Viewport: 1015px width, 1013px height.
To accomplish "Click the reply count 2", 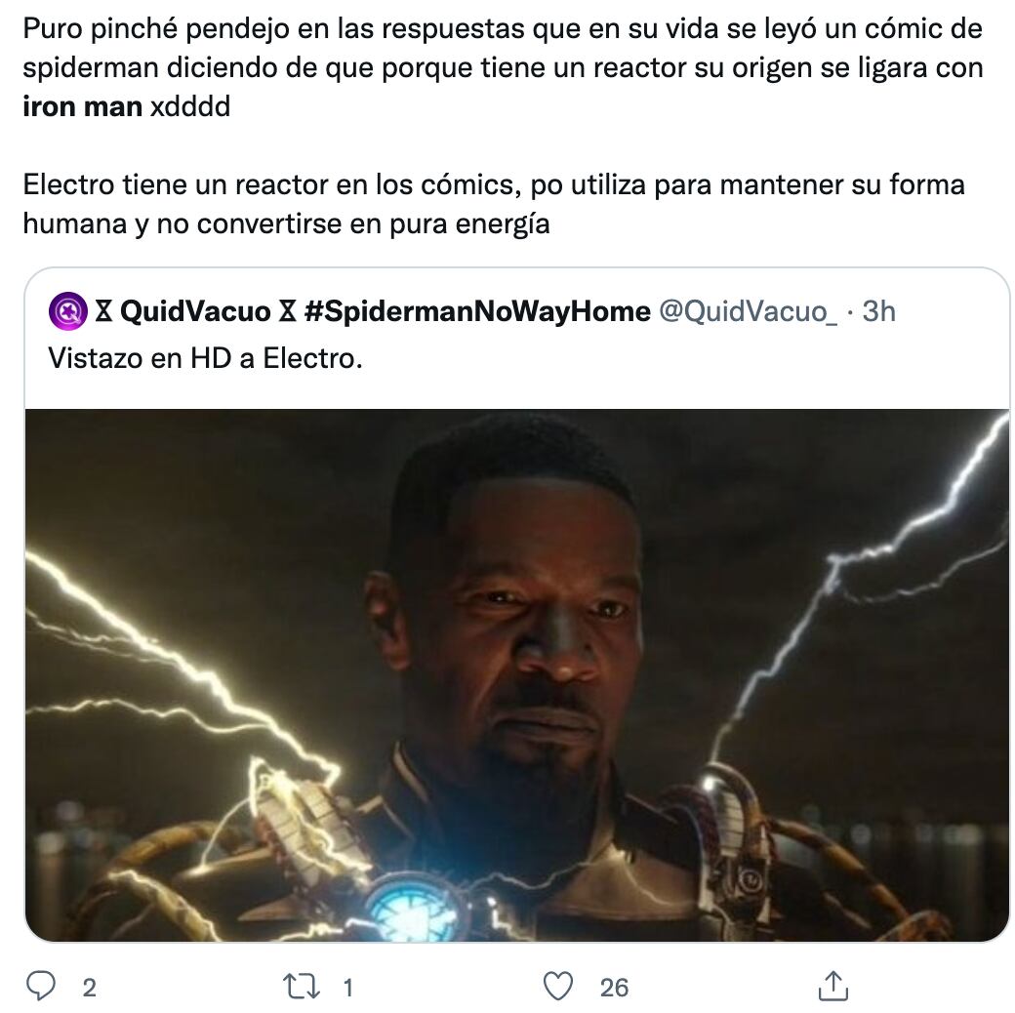I will (90, 988).
